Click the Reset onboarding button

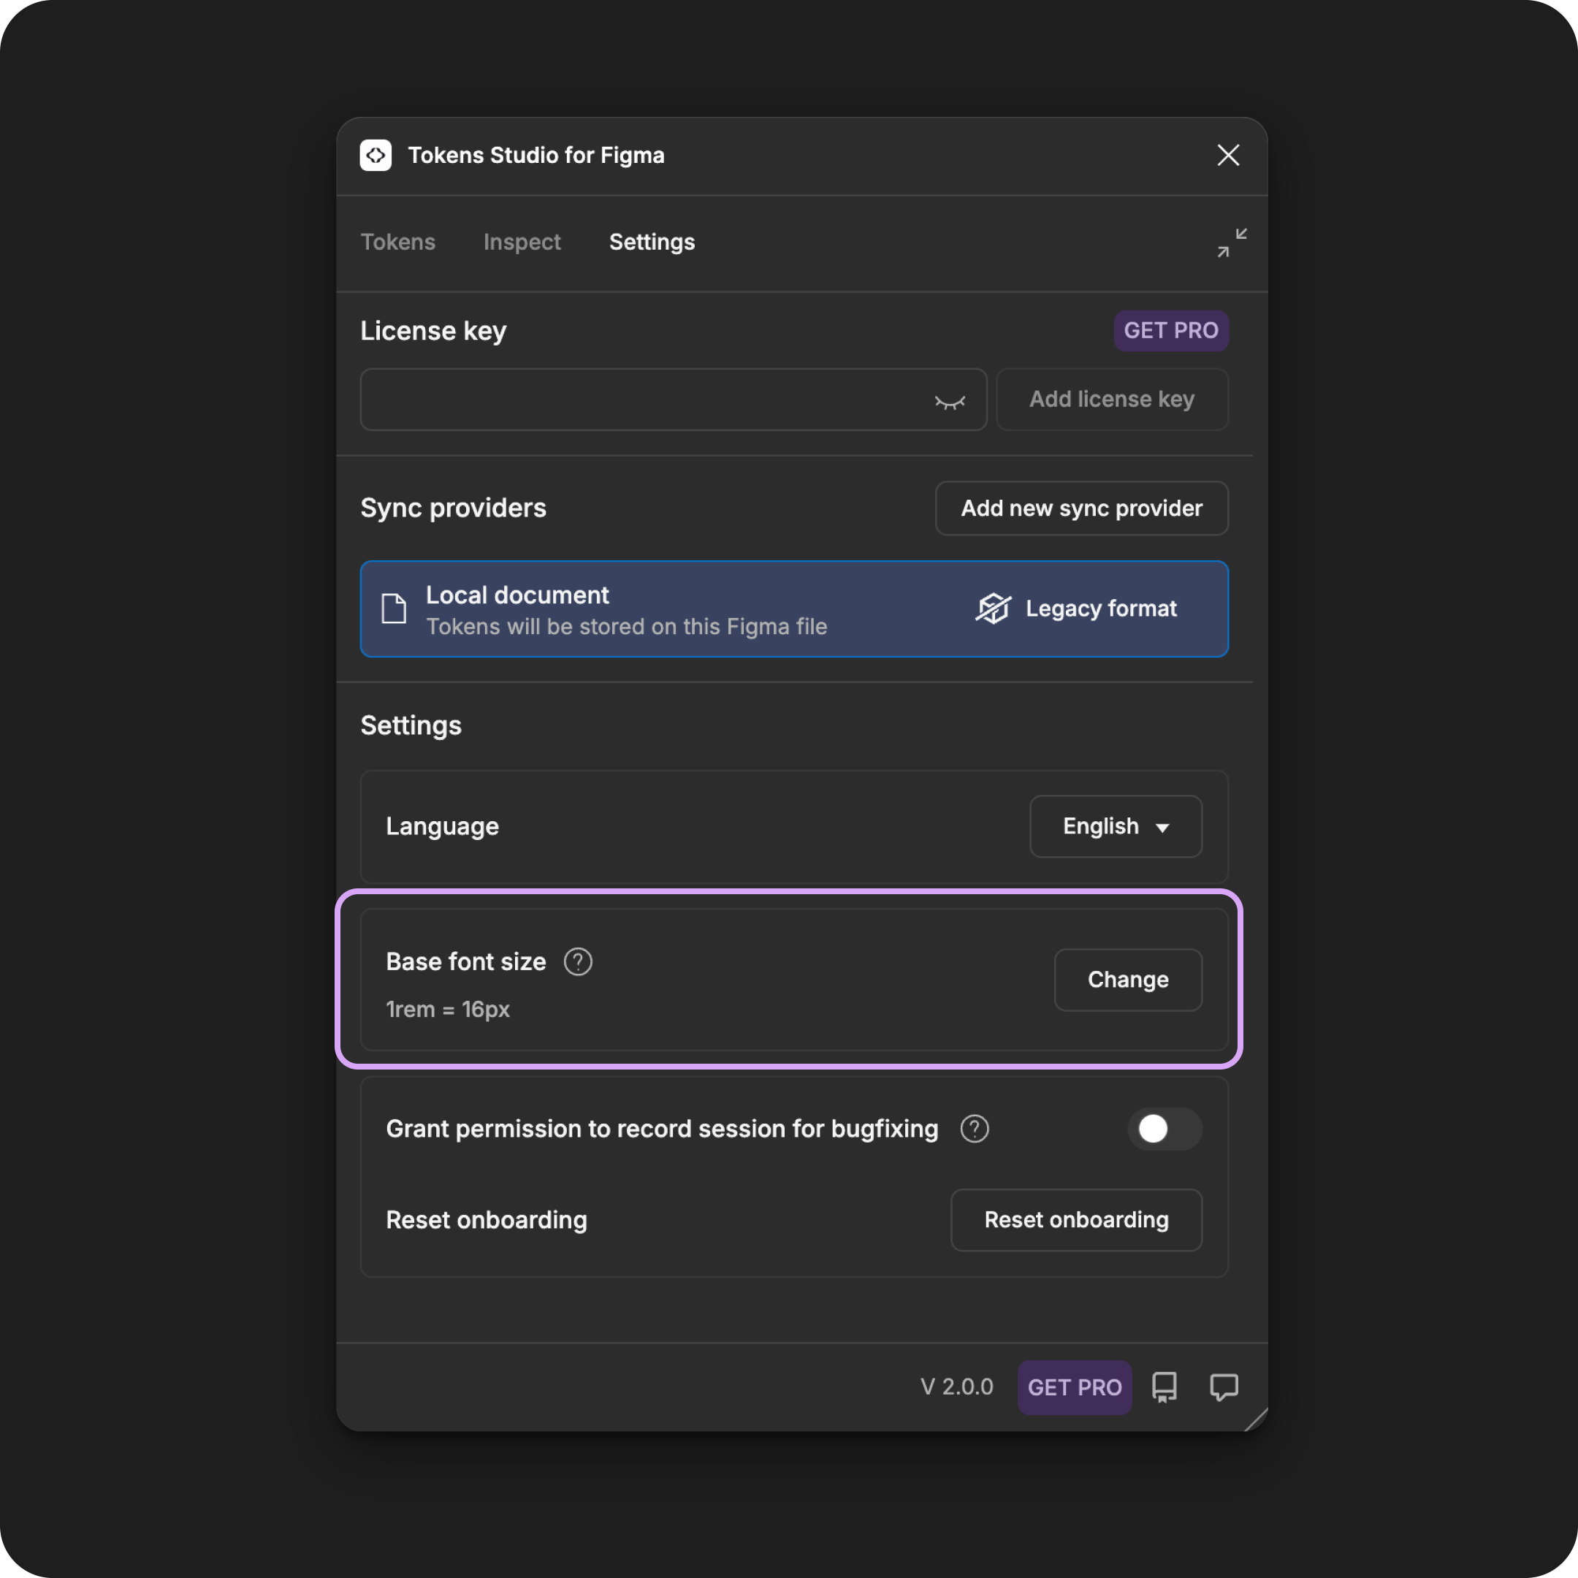point(1075,1219)
